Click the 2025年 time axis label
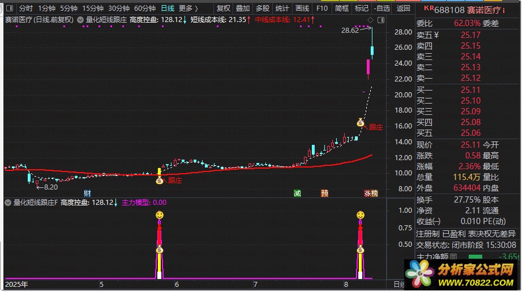The width and height of the screenshot is (523, 292). click(16, 285)
